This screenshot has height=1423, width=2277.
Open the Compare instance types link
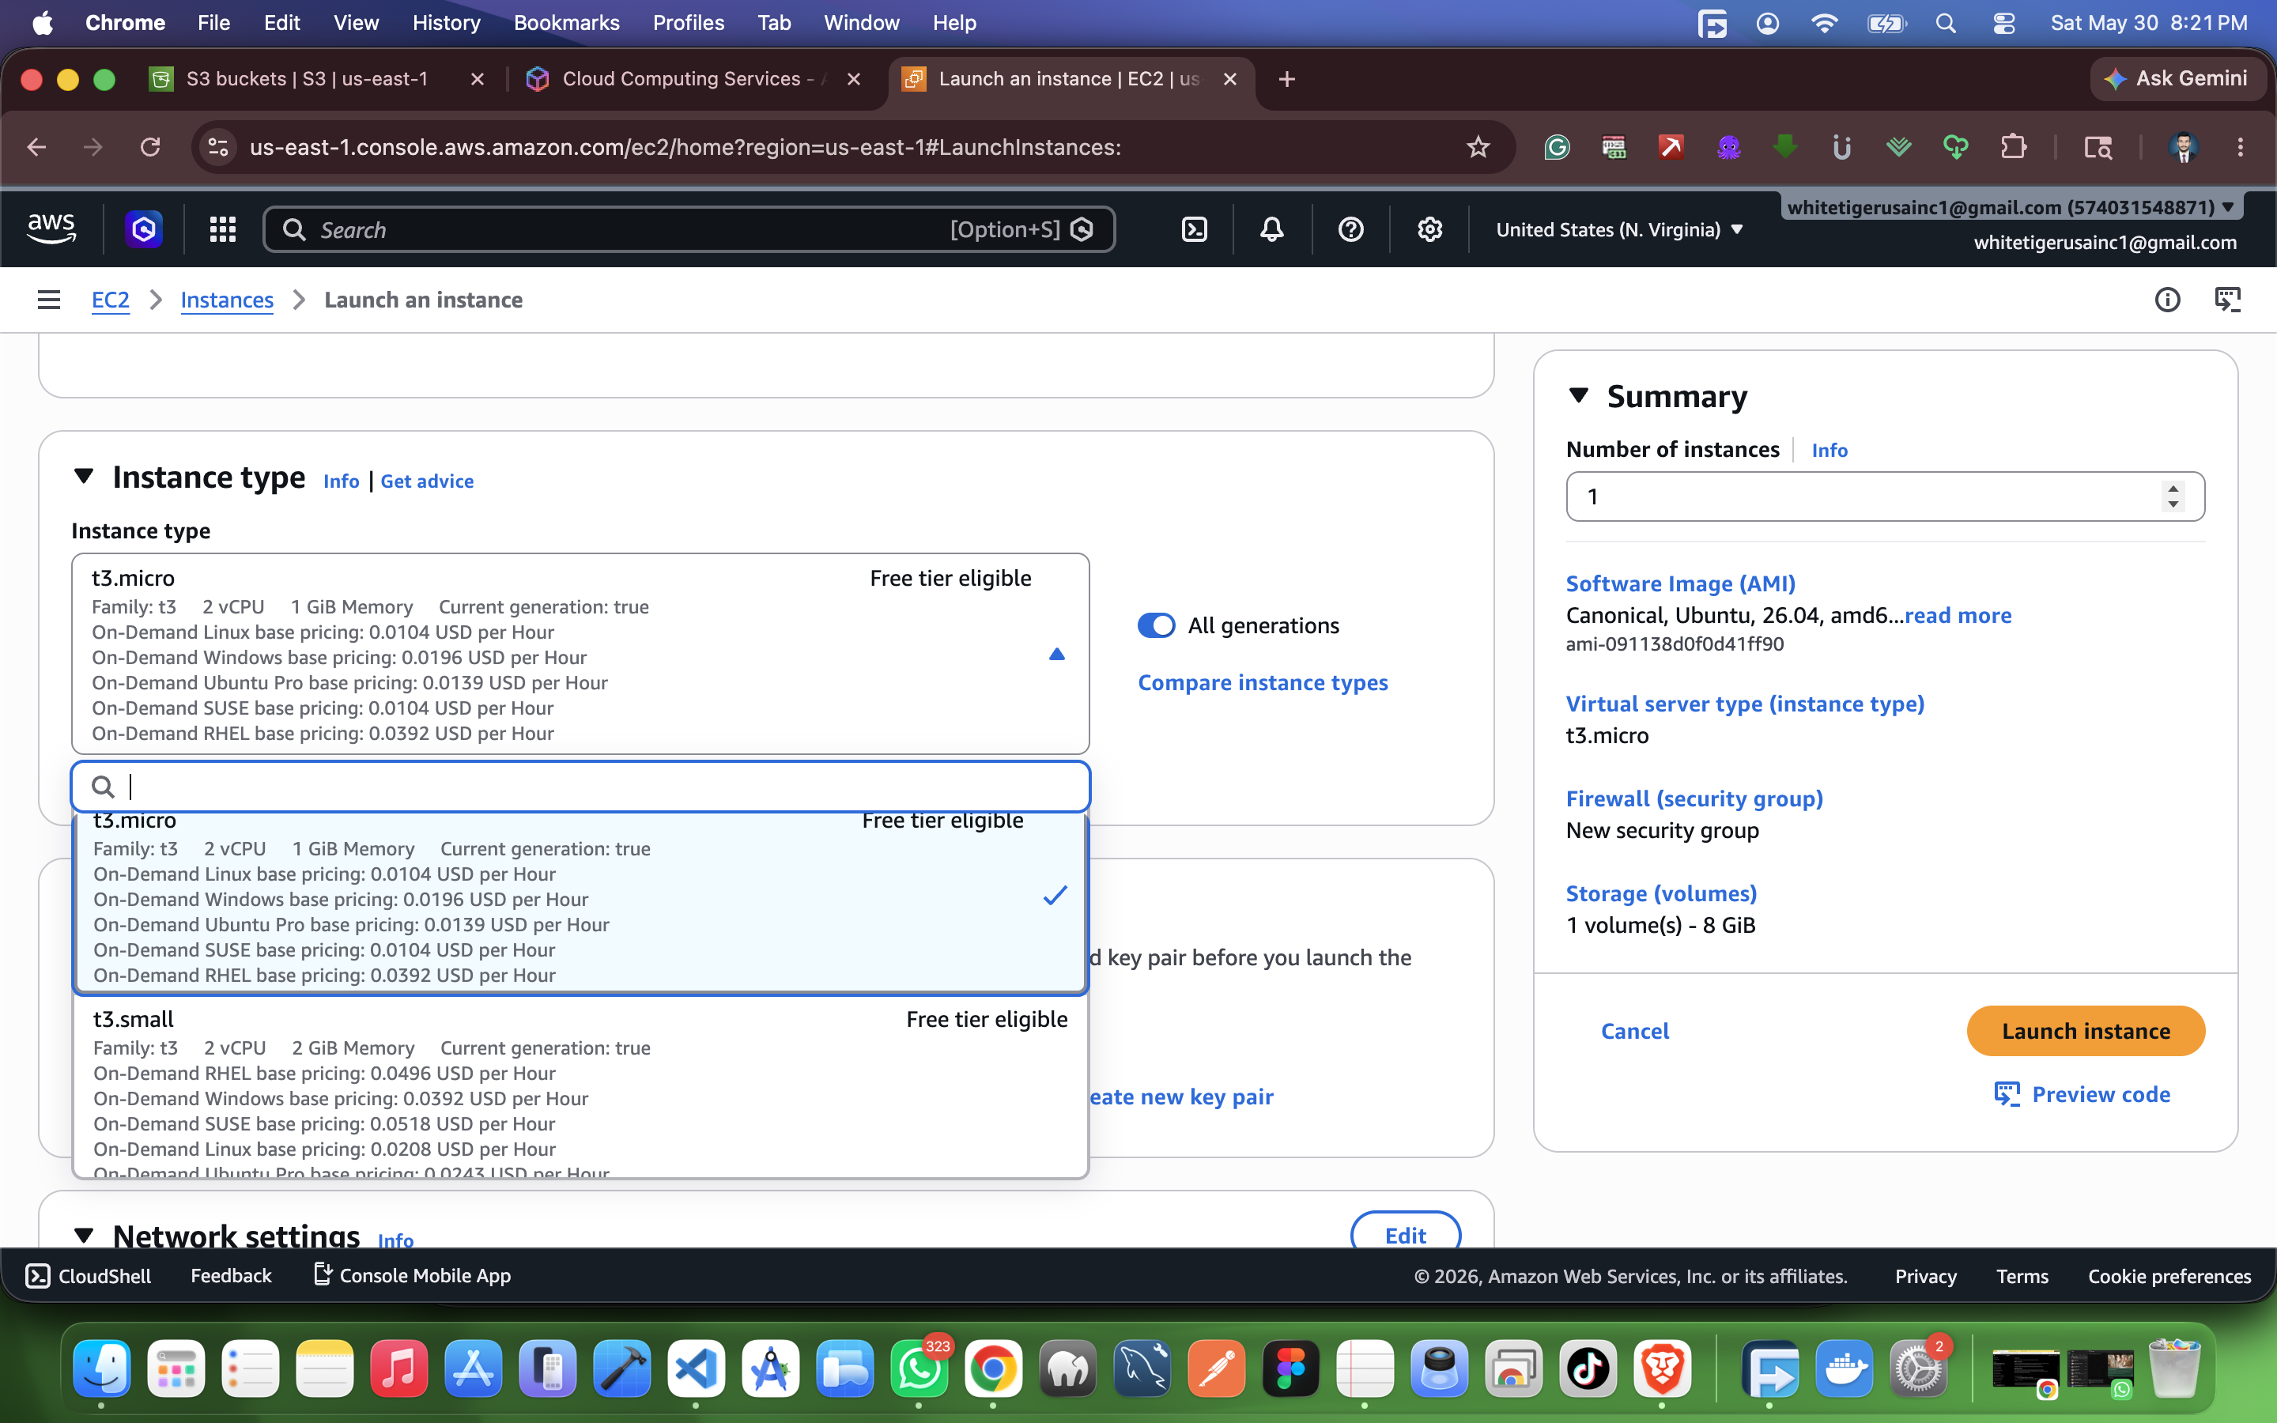pos(1263,682)
